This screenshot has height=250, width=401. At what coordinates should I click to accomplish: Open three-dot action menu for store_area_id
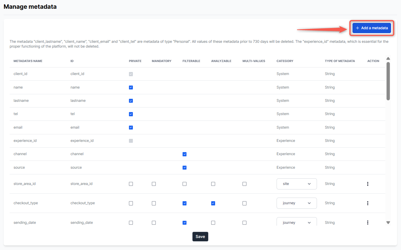pyautogui.click(x=368, y=184)
